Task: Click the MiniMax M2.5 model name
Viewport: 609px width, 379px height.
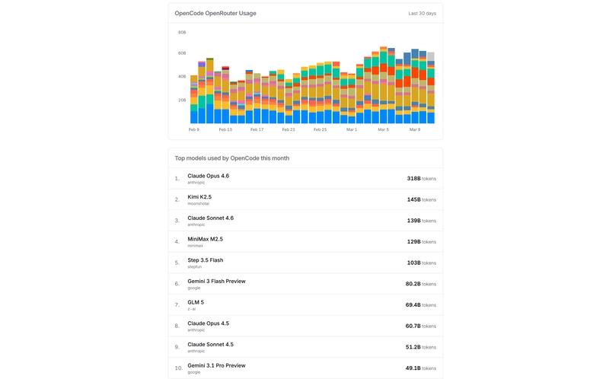Action: click(205, 239)
